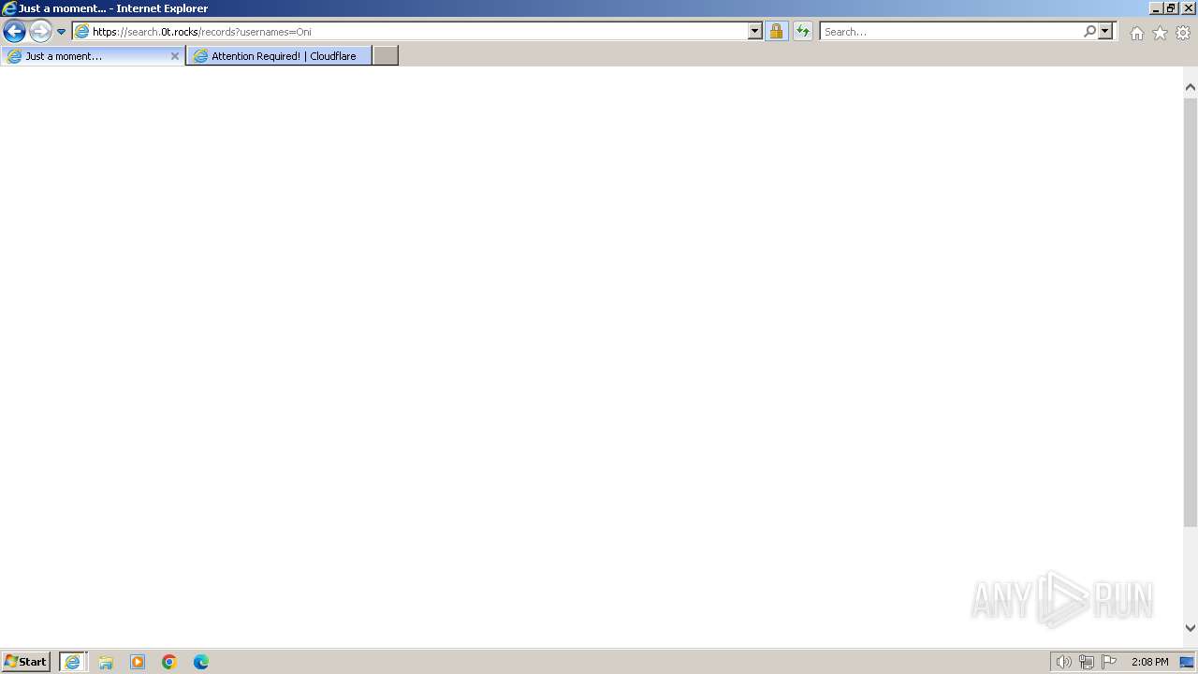Open the search provider dropdown arrow

[x=1105, y=31]
